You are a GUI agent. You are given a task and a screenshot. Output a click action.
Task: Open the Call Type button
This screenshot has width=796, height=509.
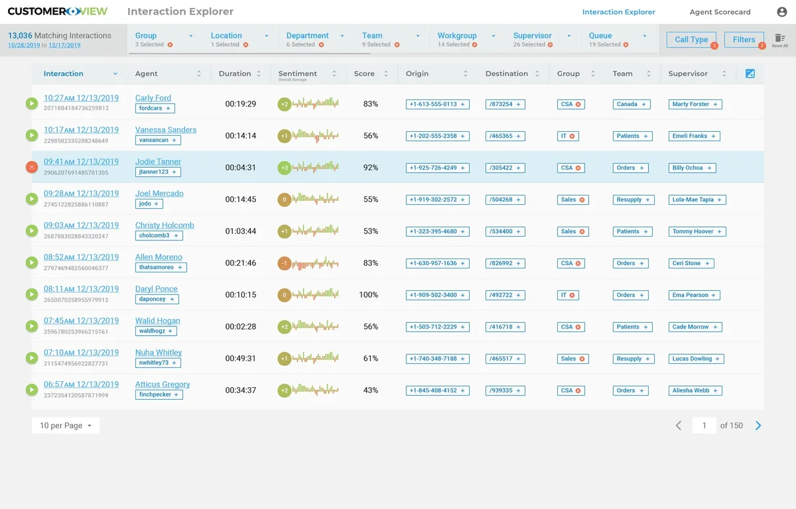pyautogui.click(x=691, y=40)
